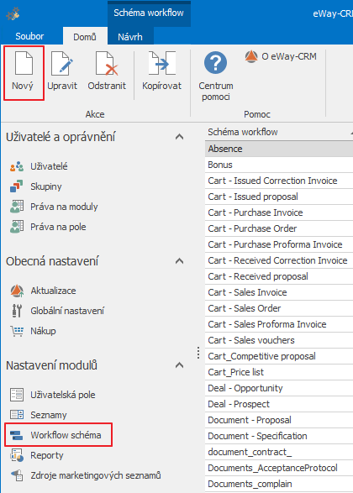
Task: Select Documents_complain row
Action: (279, 485)
